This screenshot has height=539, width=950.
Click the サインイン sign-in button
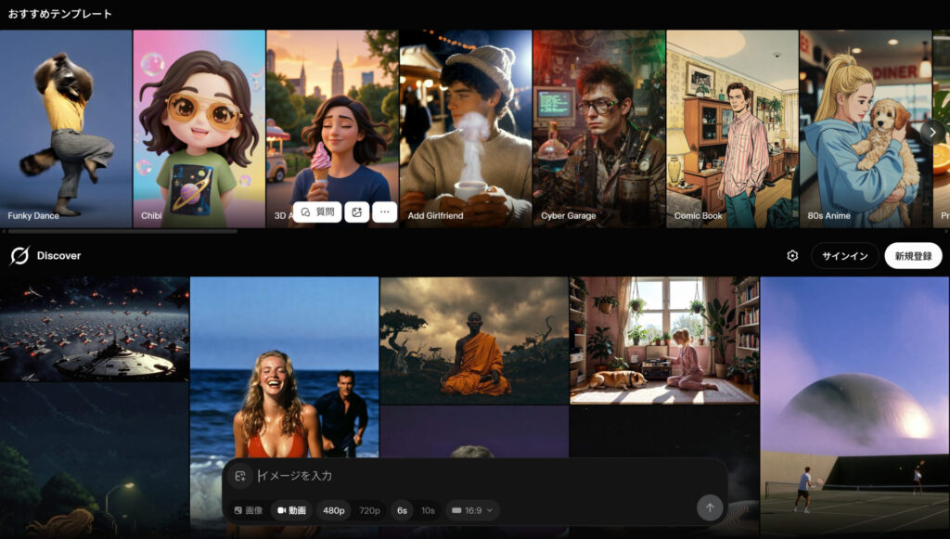pyautogui.click(x=844, y=256)
